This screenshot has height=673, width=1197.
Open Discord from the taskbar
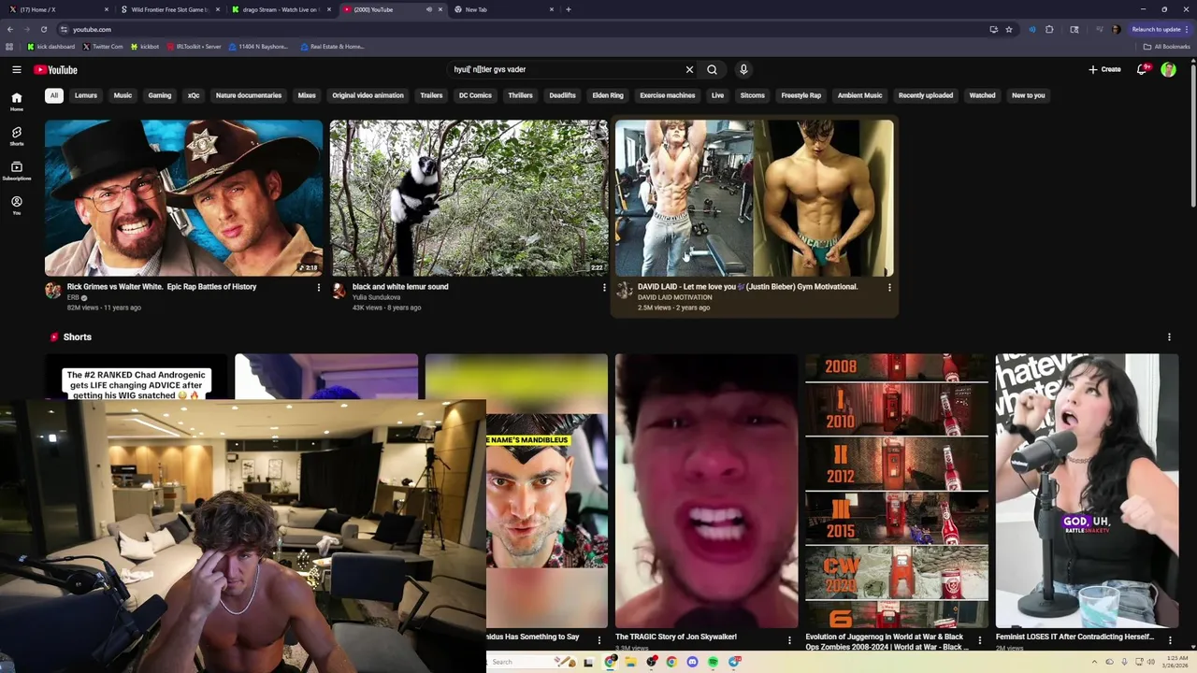(x=692, y=662)
